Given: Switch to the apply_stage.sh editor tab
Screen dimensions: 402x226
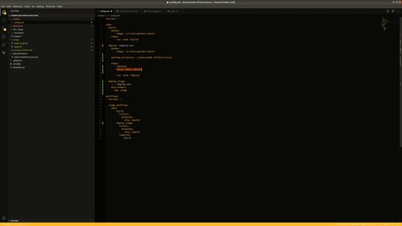Looking at the screenshot, I should point(153,11).
